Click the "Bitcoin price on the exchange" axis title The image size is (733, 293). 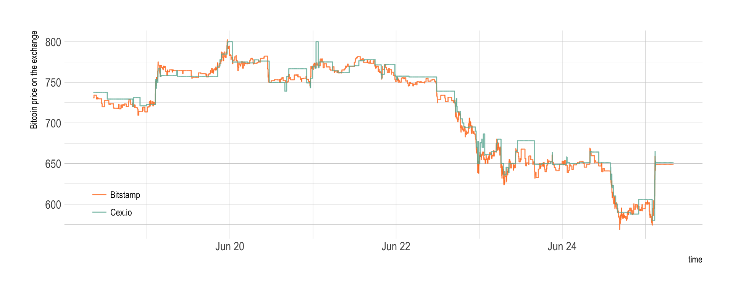coord(34,80)
